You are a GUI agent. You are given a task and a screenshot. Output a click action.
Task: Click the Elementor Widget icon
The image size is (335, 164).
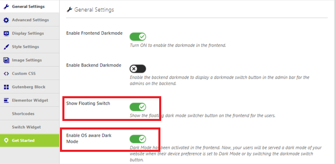(6, 100)
